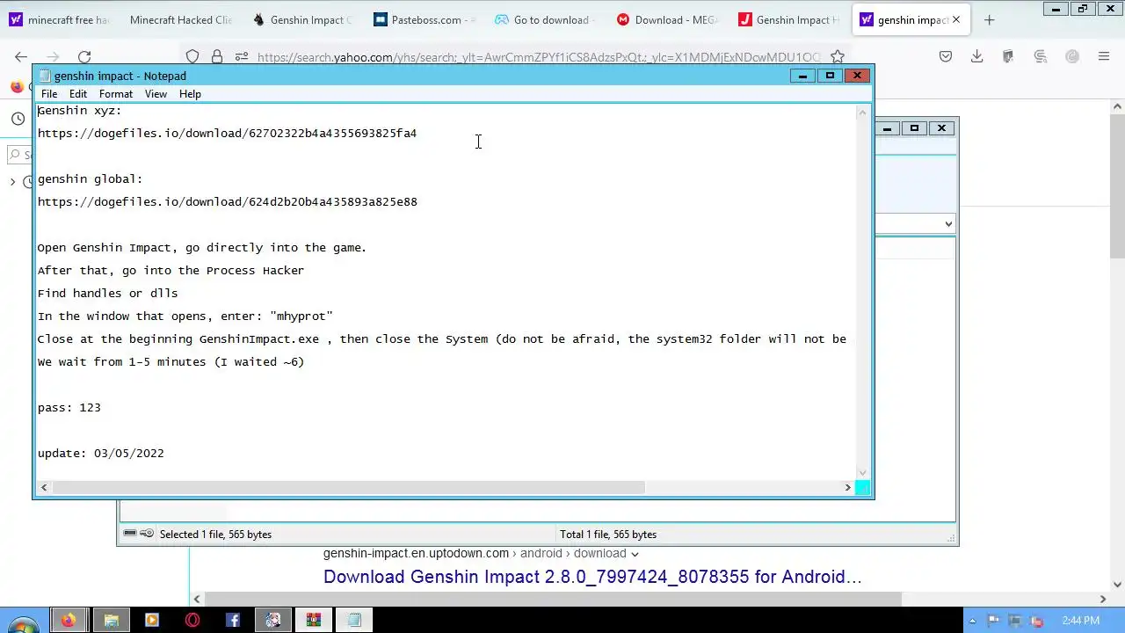Open the media player taskbar icon

pyautogui.click(x=151, y=621)
